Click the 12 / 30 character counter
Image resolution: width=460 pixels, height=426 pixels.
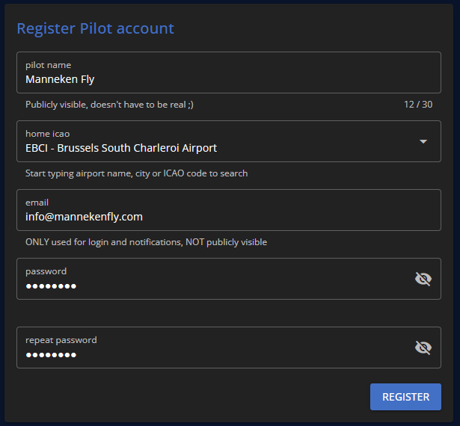pyautogui.click(x=418, y=105)
